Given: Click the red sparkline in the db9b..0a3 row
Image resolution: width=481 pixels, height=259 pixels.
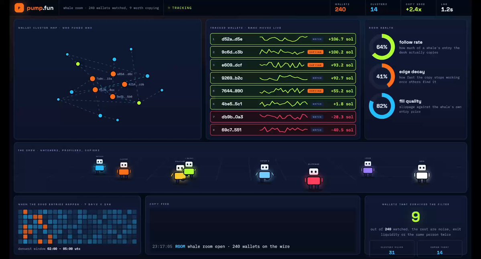Looking at the screenshot, I should [284, 116].
